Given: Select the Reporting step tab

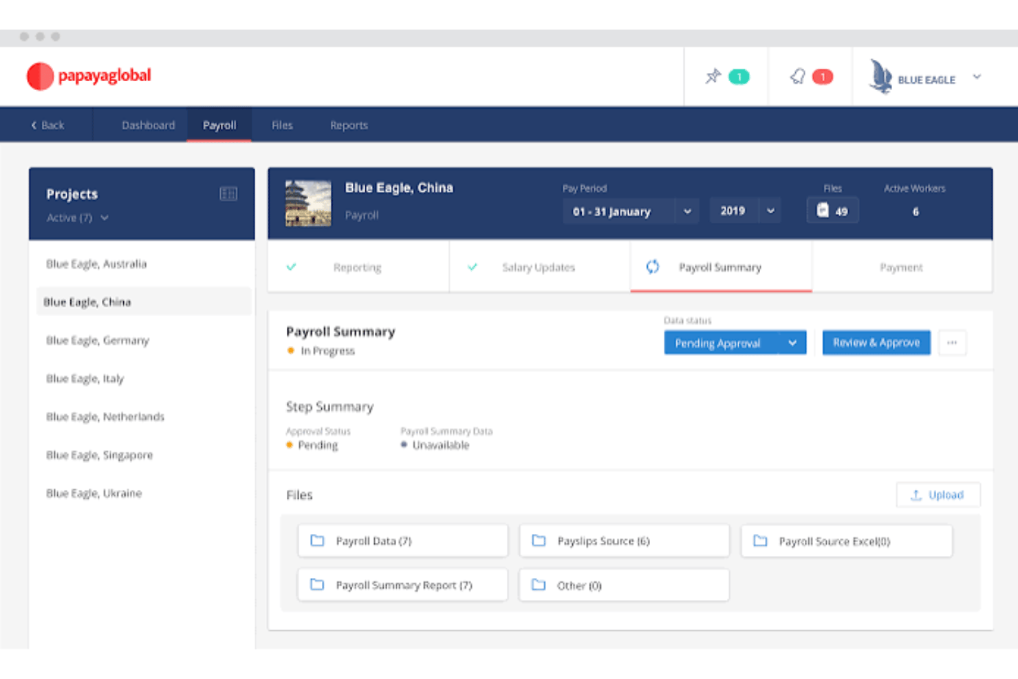Looking at the screenshot, I should coord(358,267).
